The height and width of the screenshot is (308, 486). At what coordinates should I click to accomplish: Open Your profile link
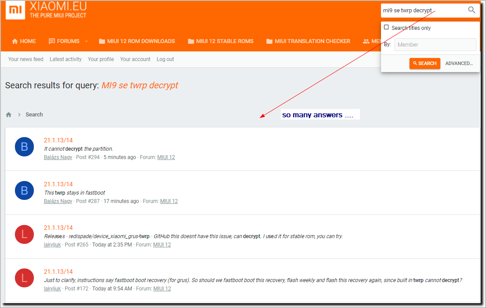pyautogui.click(x=101, y=59)
